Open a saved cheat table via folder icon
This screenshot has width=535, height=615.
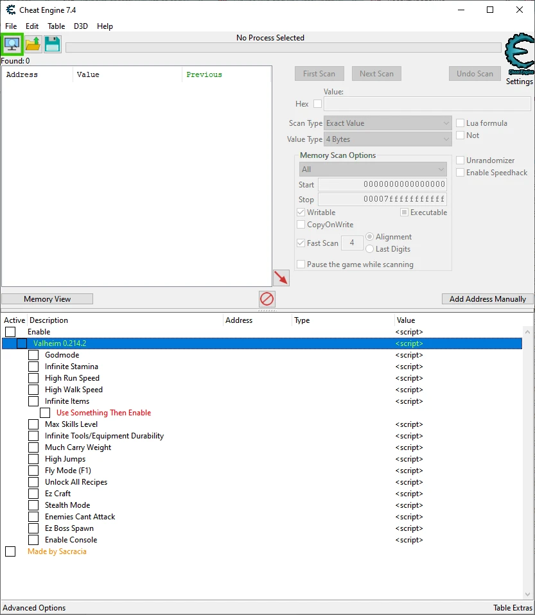pyautogui.click(x=32, y=44)
